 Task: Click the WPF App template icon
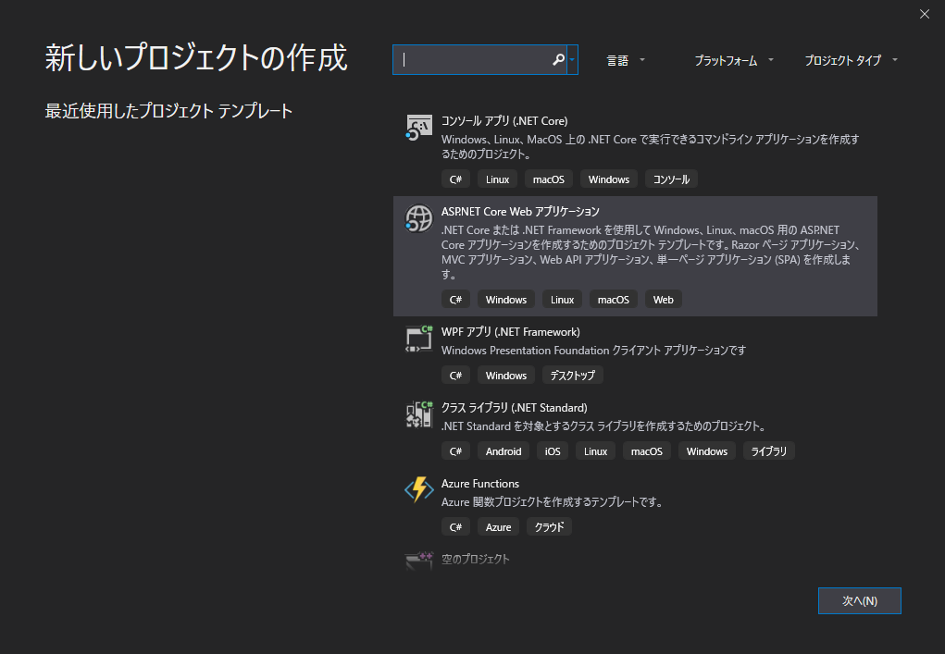click(418, 339)
